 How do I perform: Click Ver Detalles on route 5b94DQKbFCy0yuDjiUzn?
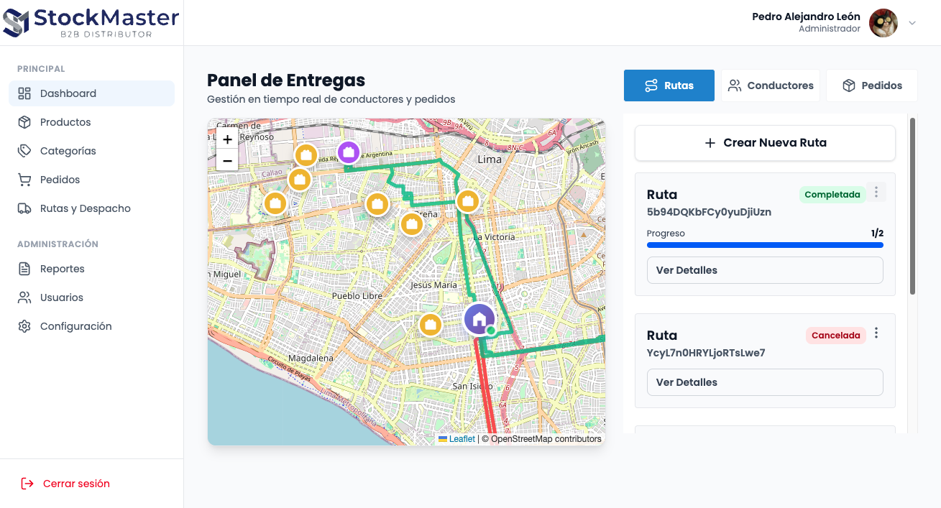click(764, 270)
